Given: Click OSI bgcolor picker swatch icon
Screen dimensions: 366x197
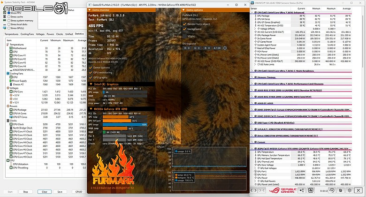Looking at the screenshot, I should (225, 48).
